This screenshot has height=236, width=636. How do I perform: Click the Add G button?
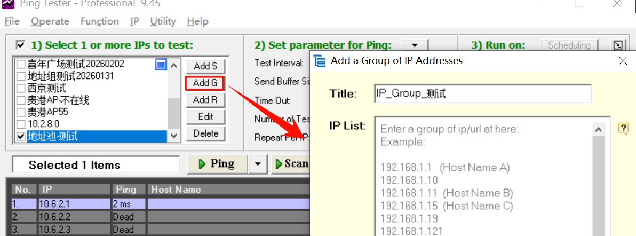[x=205, y=83]
